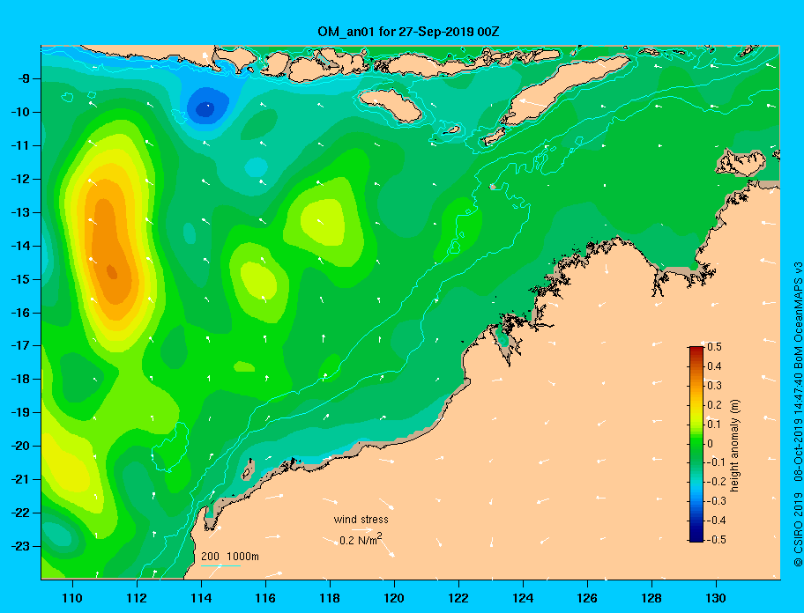
Task: Click the colorbar value 0 in the middle
Action: coord(711,444)
